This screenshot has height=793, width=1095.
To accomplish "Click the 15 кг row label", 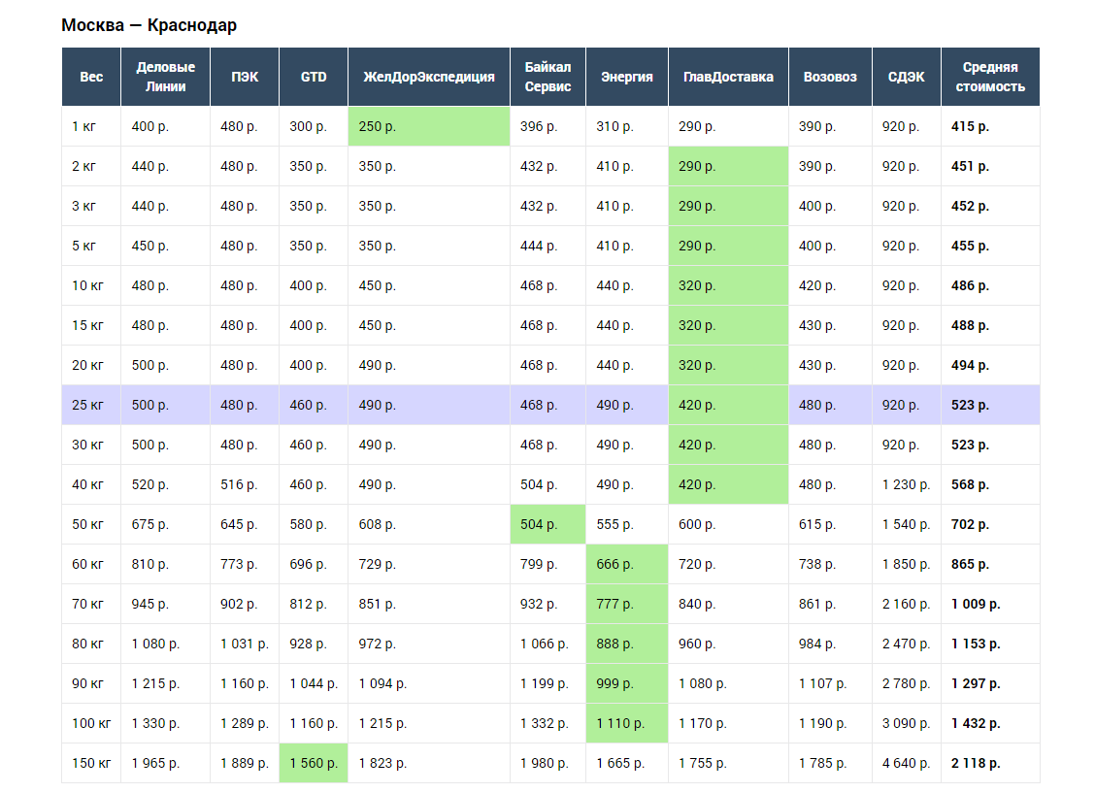I will click(x=87, y=325).
